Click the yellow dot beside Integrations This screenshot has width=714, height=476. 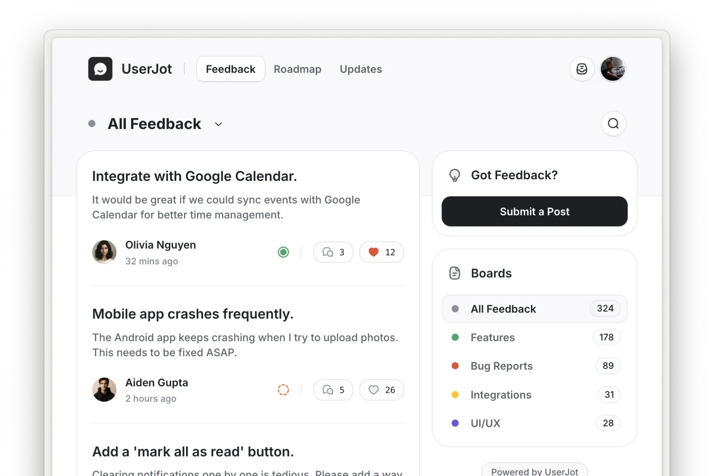pyautogui.click(x=455, y=395)
